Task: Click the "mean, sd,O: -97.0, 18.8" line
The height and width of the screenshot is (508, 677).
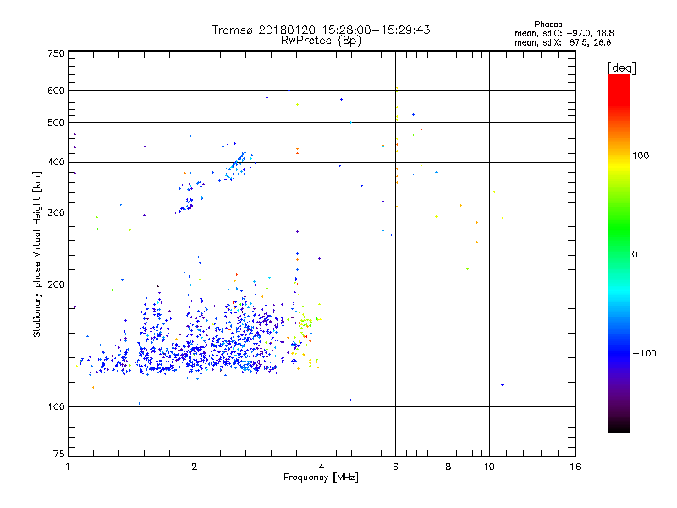Action: (x=564, y=33)
